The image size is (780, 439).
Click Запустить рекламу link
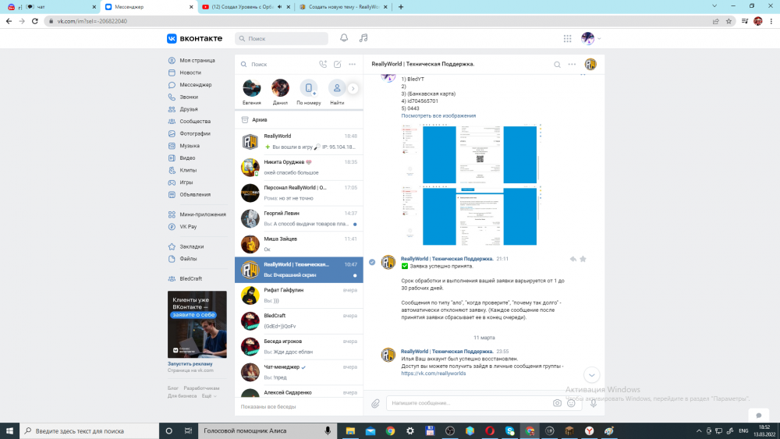(x=190, y=364)
